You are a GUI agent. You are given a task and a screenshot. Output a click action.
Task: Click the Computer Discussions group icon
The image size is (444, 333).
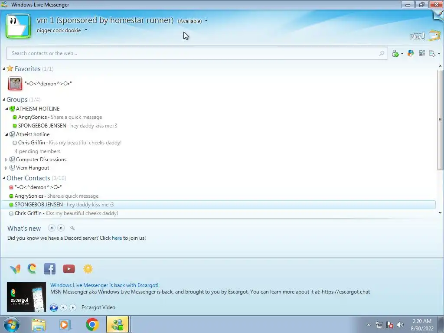(12, 160)
